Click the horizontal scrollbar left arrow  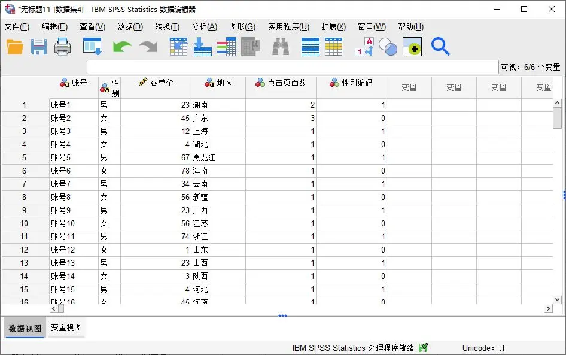pos(54,308)
